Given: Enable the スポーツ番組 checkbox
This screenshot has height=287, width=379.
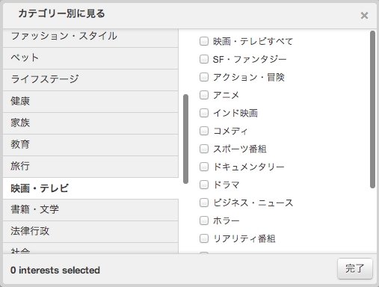Looking at the screenshot, I should tap(204, 149).
